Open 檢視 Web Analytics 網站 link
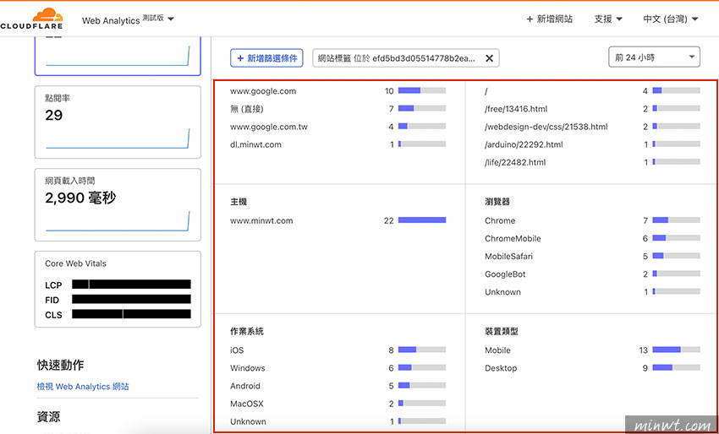719x434 pixels. [x=83, y=387]
